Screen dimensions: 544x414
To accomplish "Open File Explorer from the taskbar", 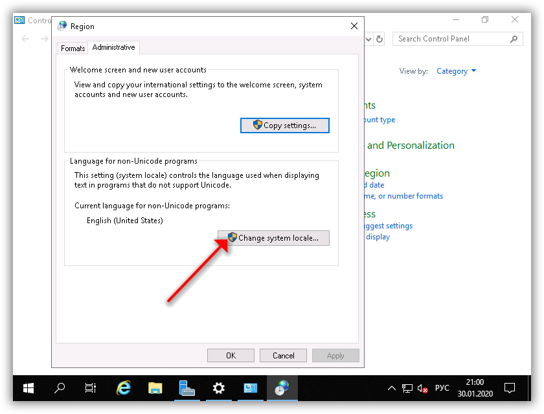I will pos(155,388).
